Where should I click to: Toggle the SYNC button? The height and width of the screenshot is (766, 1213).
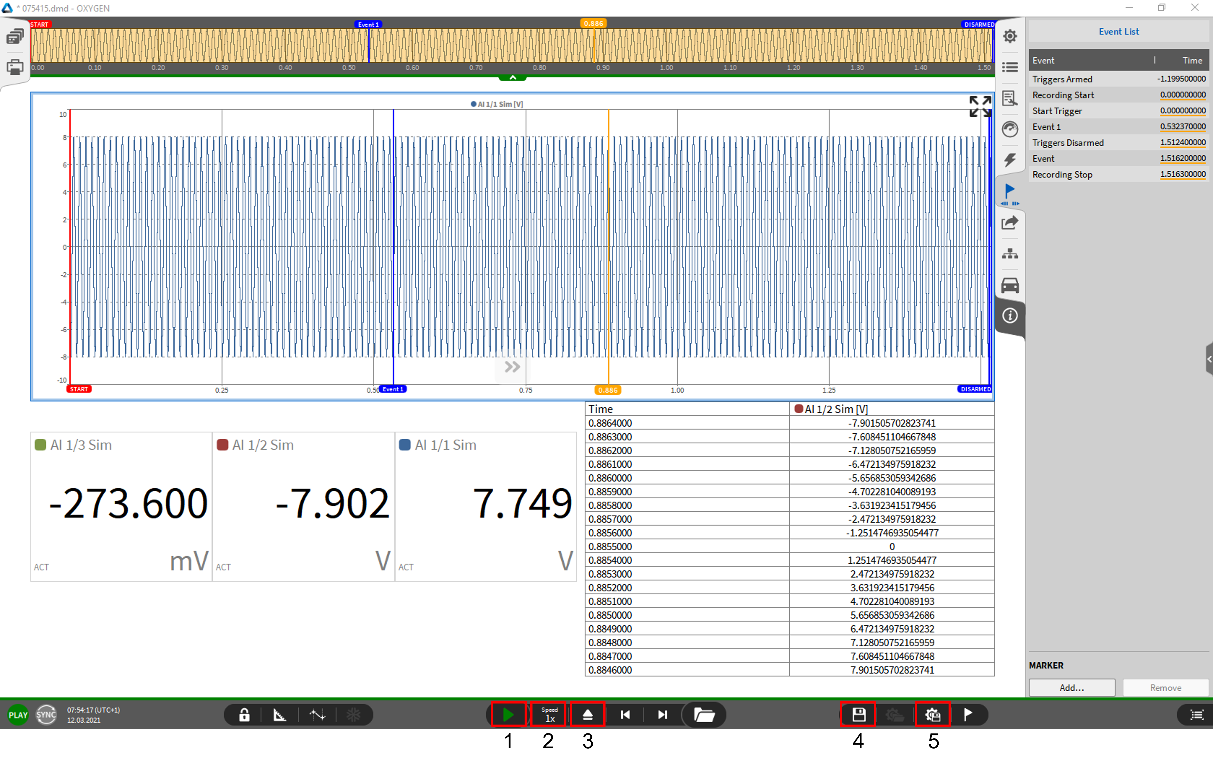pyautogui.click(x=46, y=714)
